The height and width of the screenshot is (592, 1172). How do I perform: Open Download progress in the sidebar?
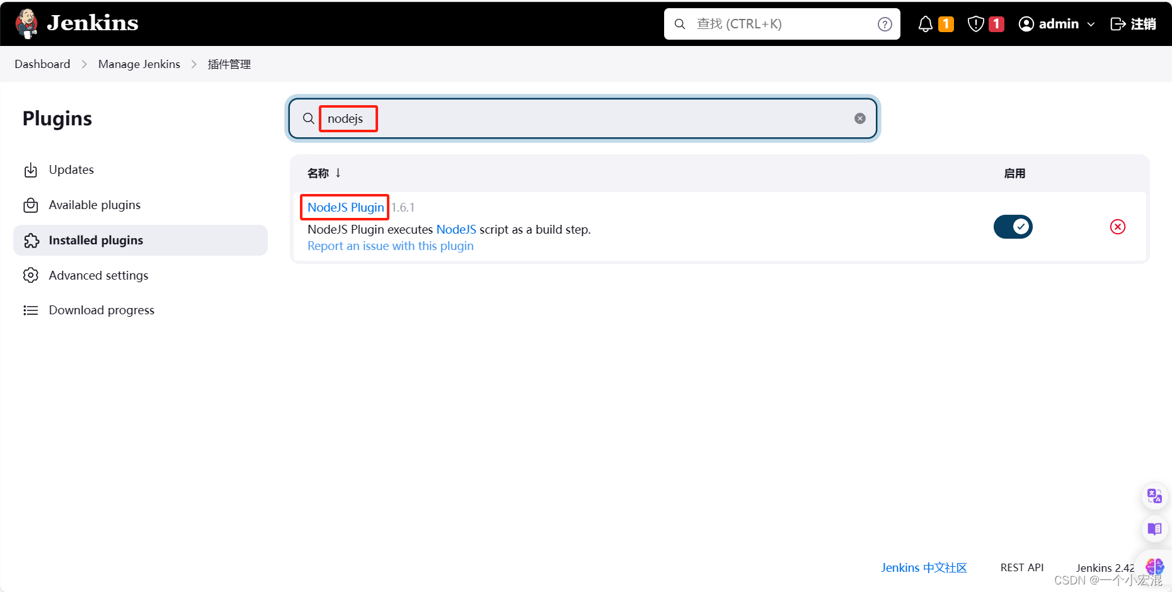[x=101, y=310]
